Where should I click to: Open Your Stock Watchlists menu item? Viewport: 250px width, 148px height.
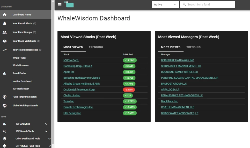tap(26, 41)
